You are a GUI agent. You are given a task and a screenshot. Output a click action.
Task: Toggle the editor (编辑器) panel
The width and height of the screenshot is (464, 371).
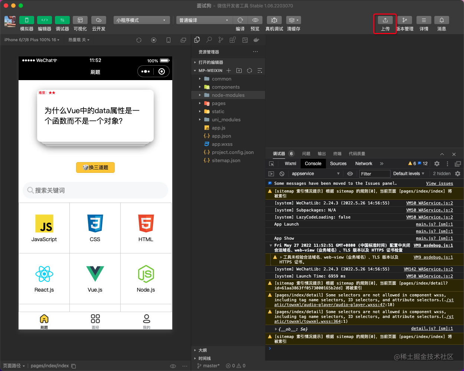click(x=45, y=20)
